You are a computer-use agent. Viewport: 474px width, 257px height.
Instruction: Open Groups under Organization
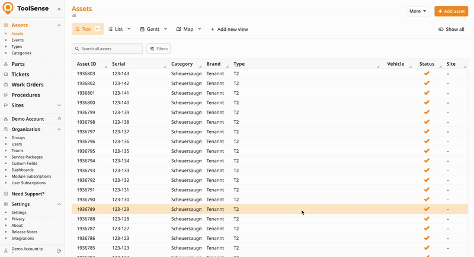[x=18, y=138]
